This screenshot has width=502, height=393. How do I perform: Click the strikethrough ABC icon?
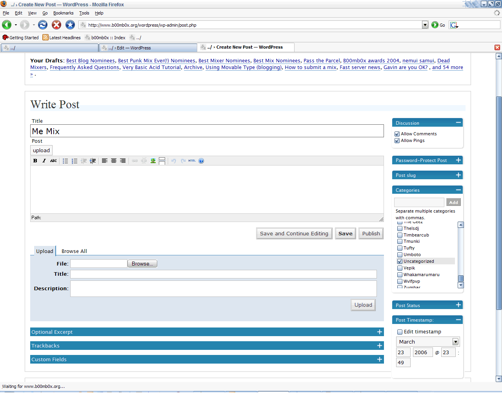click(53, 161)
